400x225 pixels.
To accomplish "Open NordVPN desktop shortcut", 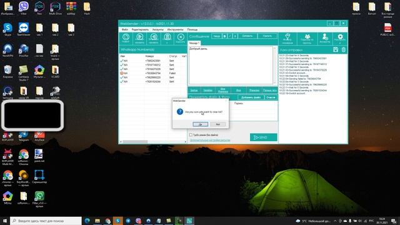I will pos(7,50).
